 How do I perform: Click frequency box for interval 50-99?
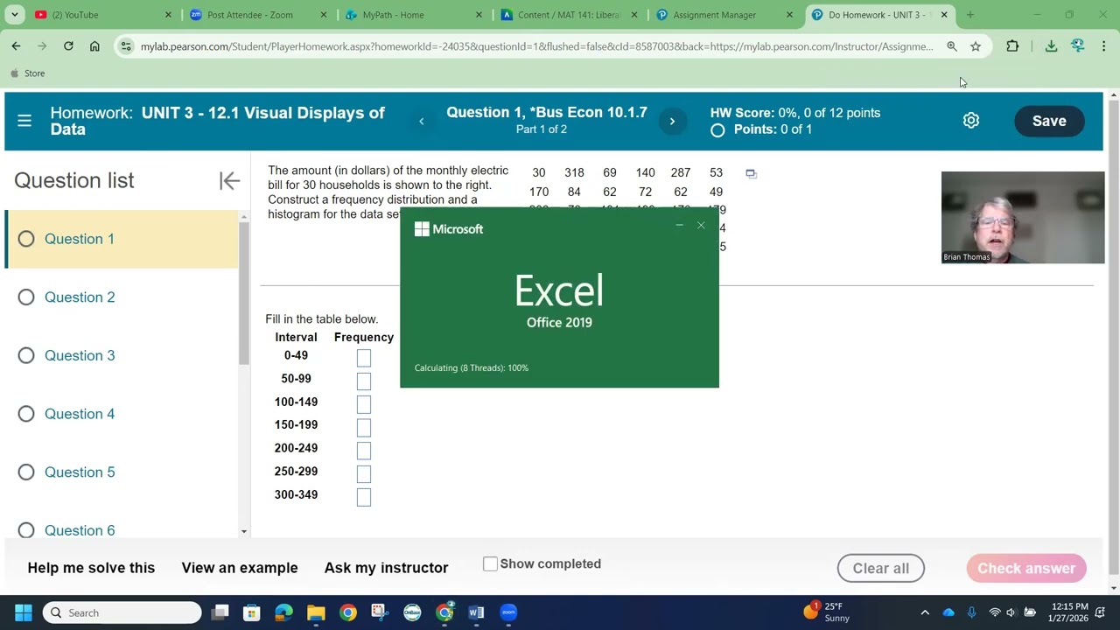(x=364, y=381)
